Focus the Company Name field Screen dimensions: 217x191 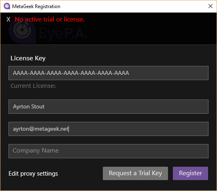click(108, 151)
